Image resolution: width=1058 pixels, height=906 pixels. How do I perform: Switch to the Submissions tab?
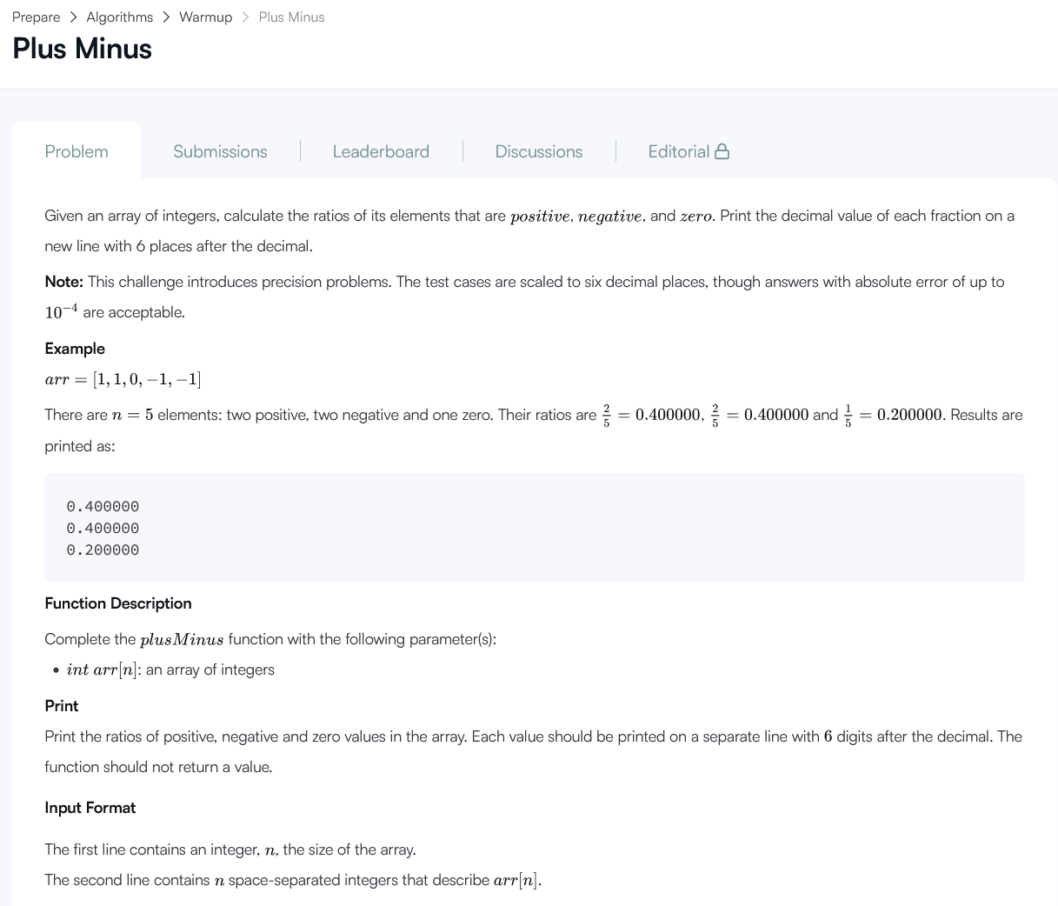[x=219, y=151]
